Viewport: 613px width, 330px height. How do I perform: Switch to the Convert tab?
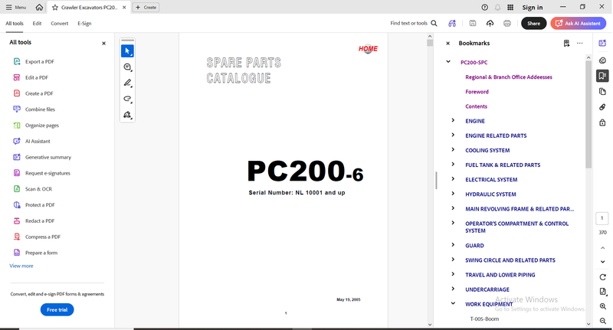(x=60, y=24)
